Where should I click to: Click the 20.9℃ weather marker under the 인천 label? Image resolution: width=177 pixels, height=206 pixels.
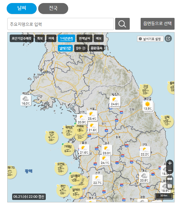click(82, 119)
